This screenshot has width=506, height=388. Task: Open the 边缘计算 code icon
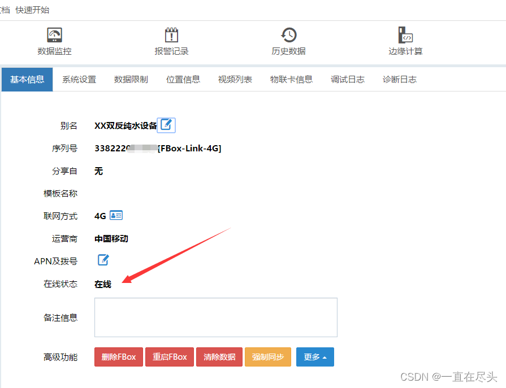(x=405, y=35)
